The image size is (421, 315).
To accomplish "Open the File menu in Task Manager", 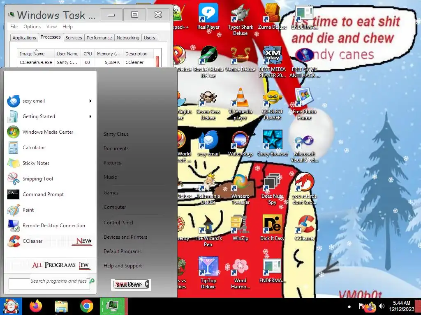I will tap(14, 27).
